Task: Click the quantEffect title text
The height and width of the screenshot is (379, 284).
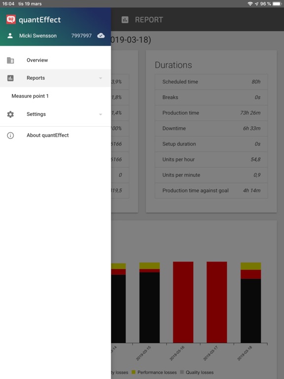Action: point(40,20)
